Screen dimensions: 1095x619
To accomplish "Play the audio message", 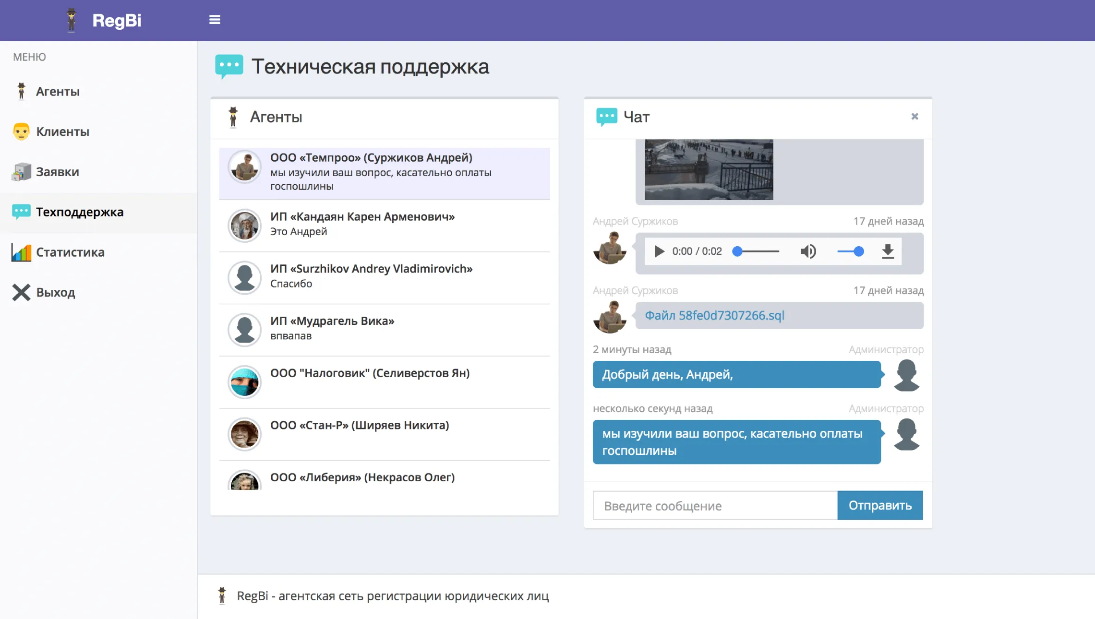I will 659,251.
